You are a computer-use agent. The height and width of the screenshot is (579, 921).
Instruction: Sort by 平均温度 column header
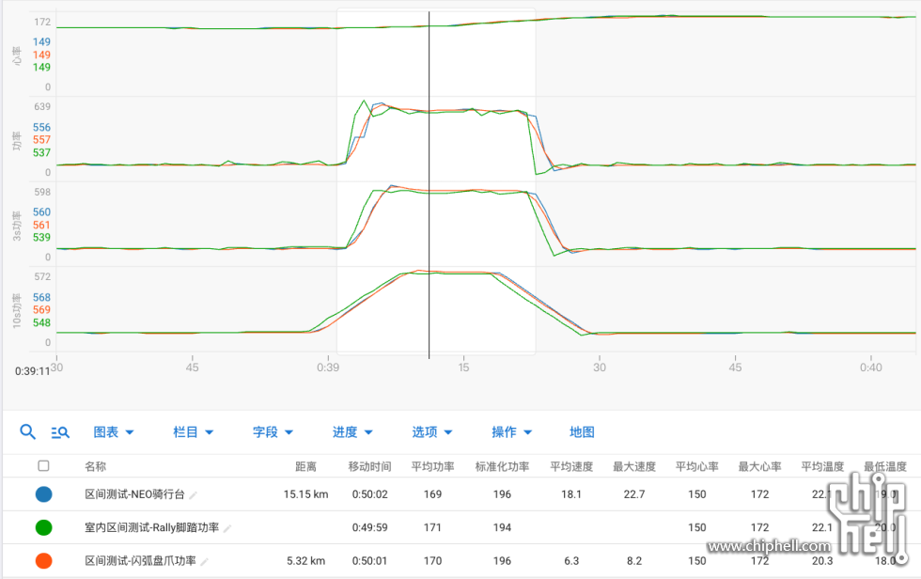pyautogui.click(x=822, y=466)
